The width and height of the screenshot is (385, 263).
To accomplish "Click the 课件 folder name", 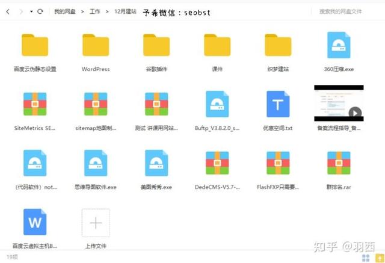I will click(217, 69).
